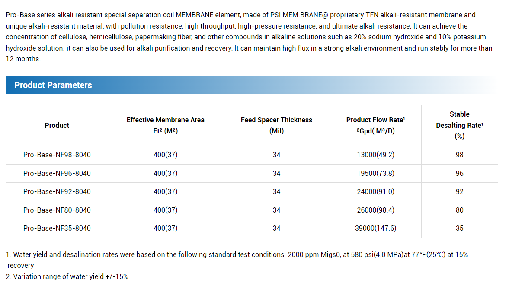Click the Stable Desalting Rate column header

[x=459, y=126]
